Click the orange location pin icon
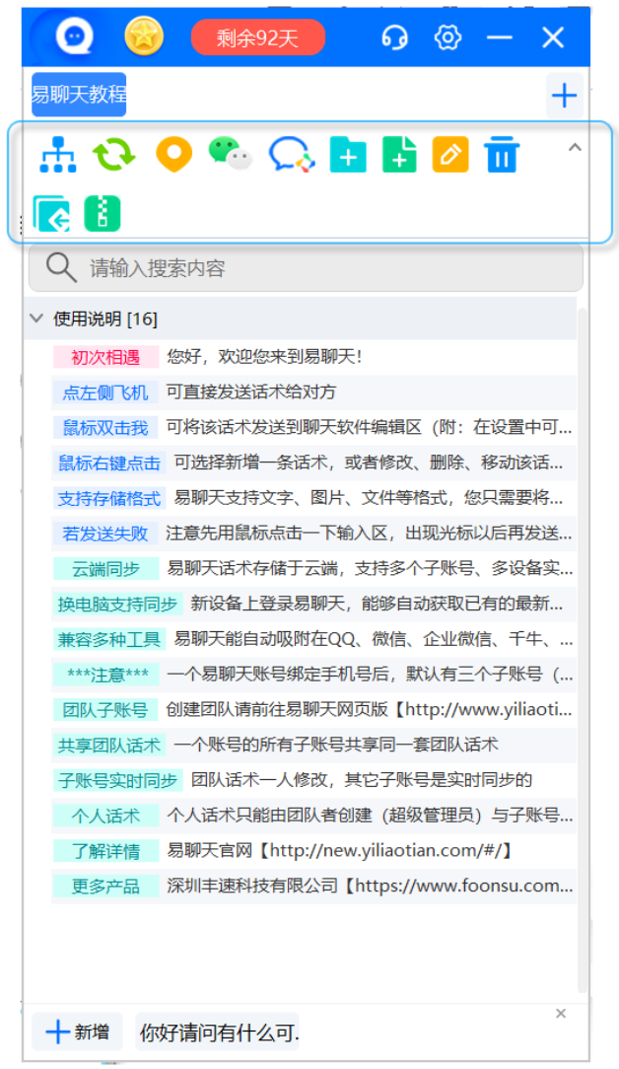The image size is (619, 1069). click(x=173, y=155)
